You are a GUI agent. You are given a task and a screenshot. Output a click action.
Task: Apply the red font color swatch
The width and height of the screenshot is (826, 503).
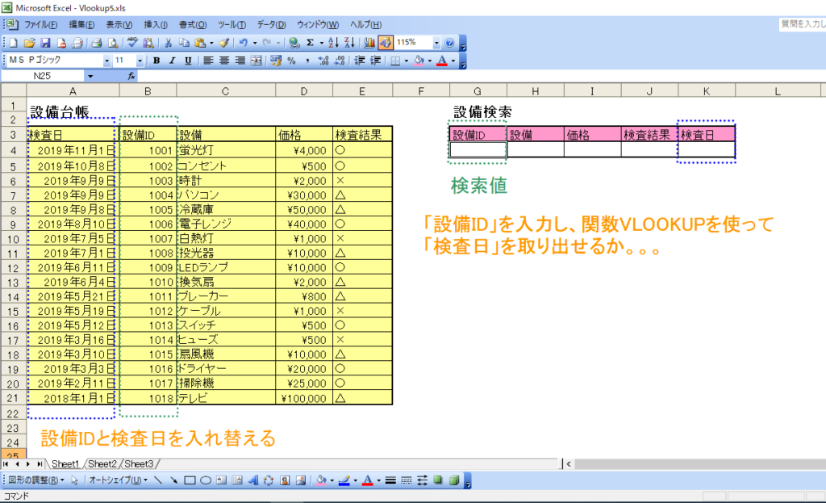click(441, 61)
